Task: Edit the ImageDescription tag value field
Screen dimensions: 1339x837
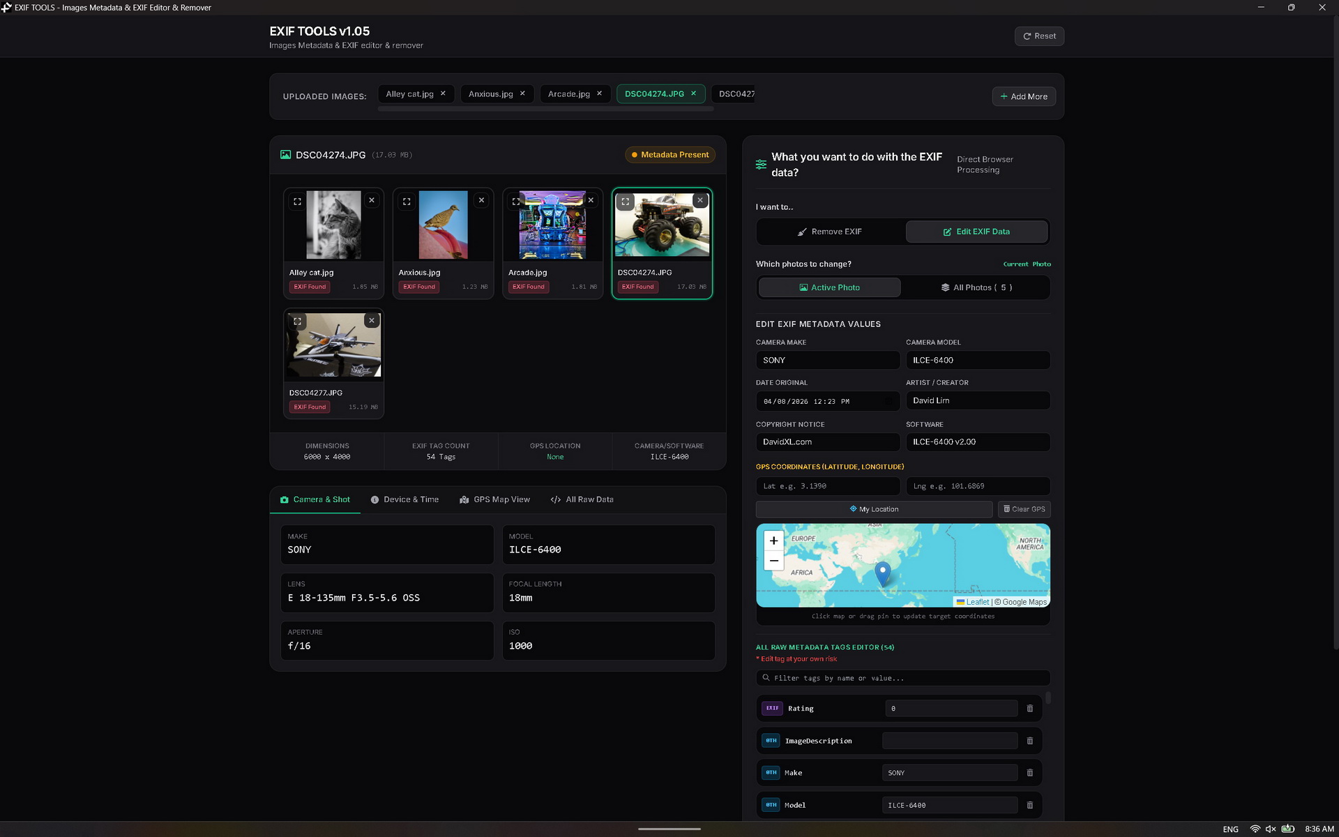Action: [950, 741]
